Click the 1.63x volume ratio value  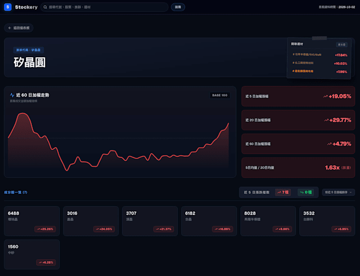332,167
